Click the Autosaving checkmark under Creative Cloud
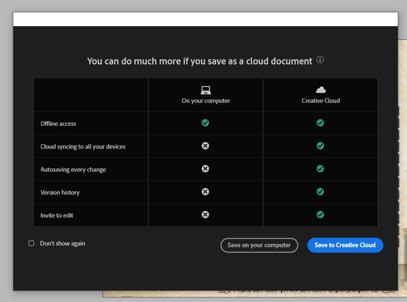This screenshot has width=407, height=302. pyautogui.click(x=321, y=169)
